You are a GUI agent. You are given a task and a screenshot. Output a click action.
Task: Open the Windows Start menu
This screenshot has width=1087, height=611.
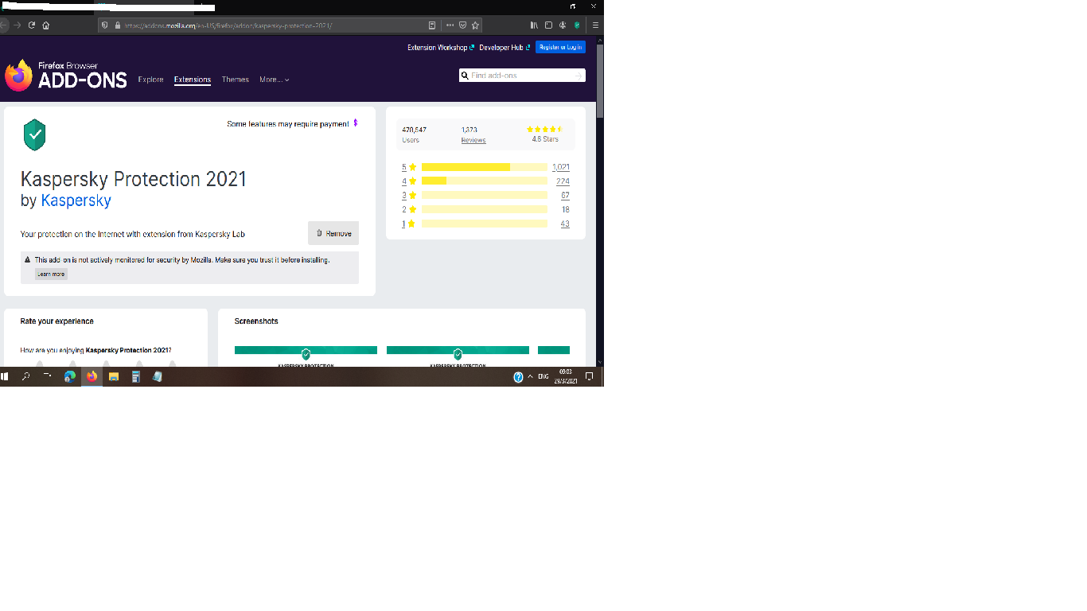tap(4, 376)
